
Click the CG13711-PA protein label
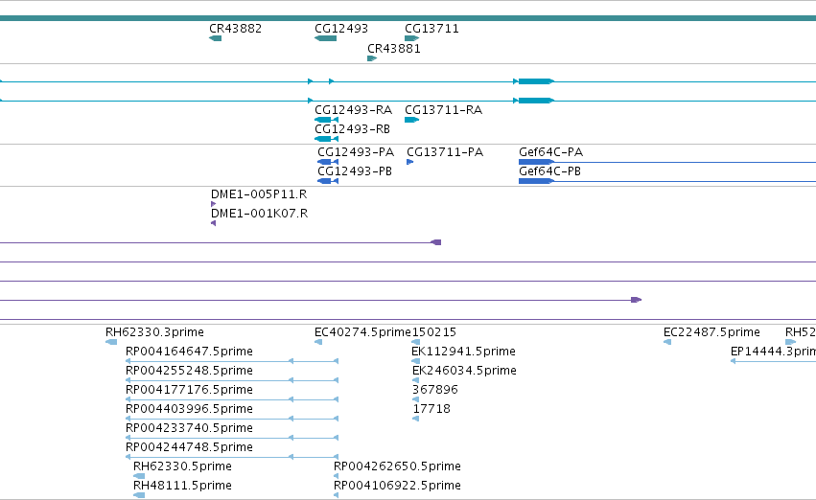pos(445,151)
